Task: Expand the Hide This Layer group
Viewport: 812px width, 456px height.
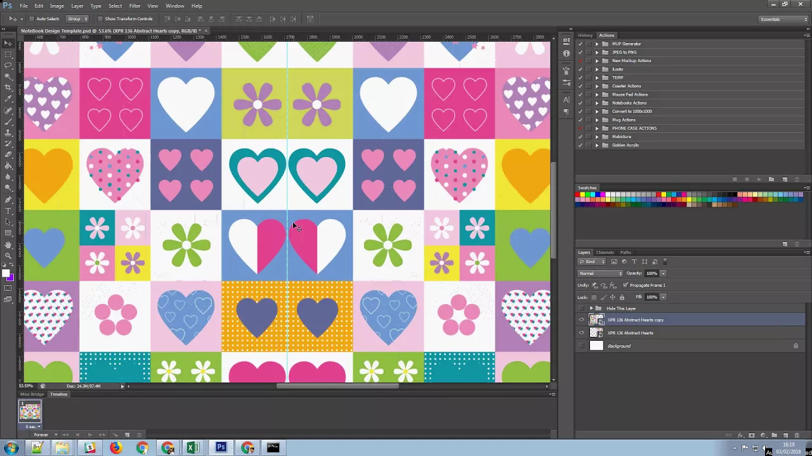Action: point(591,308)
